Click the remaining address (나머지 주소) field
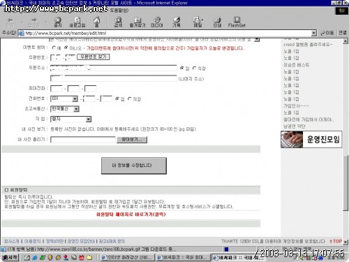349x262 pixels. pyautogui.click(x=114, y=78)
